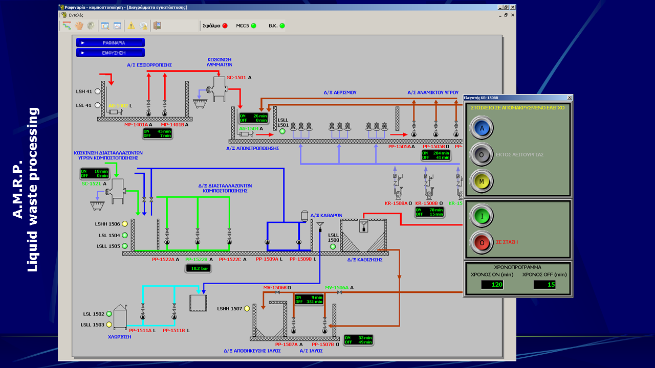This screenshot has width=655, height=368.
Task: Select blue A automatic mode button
Action: 482,128
